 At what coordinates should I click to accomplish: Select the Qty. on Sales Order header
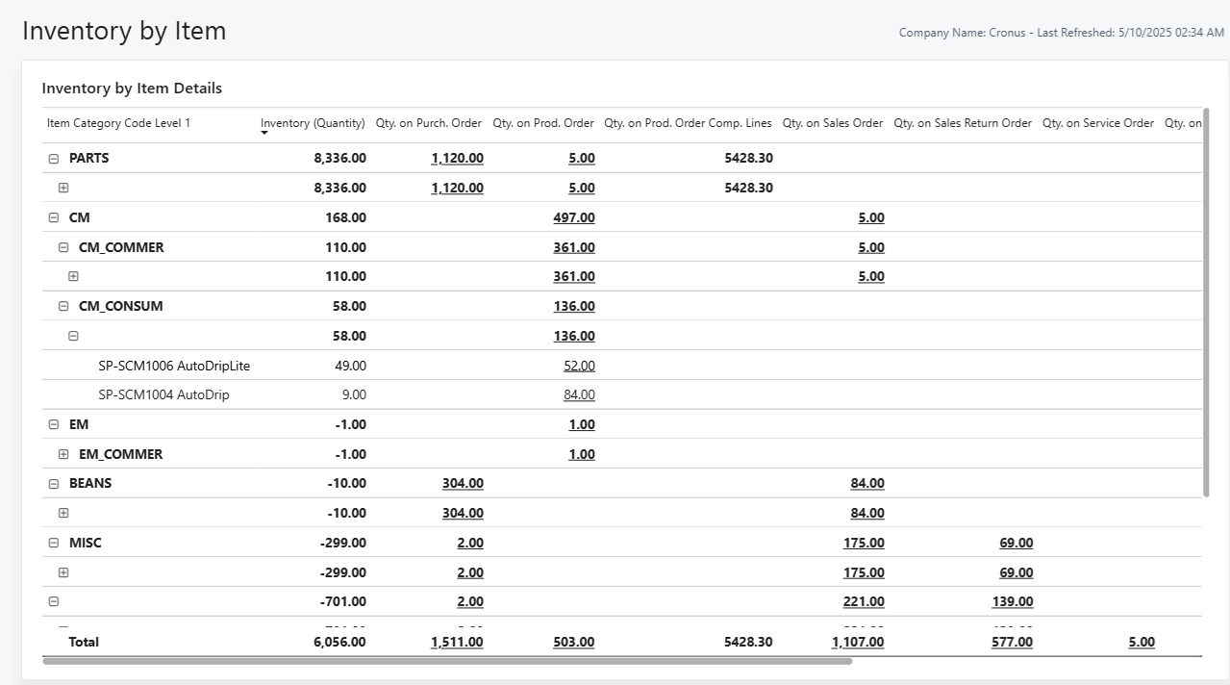[832, 123]
